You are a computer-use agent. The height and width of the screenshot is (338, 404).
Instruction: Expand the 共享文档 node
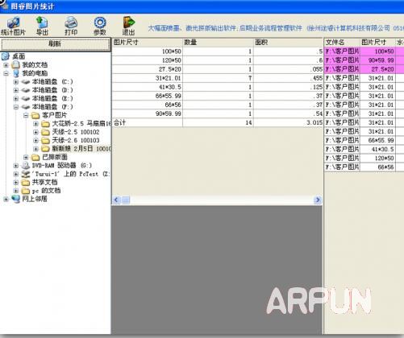16,183
